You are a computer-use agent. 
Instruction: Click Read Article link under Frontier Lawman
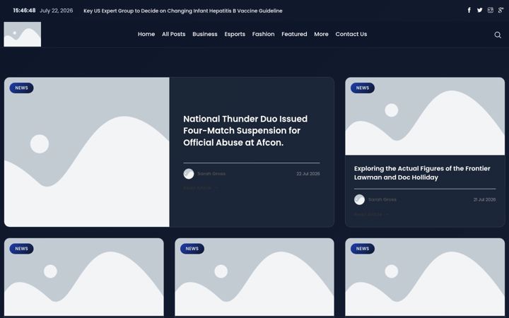[371, 215]
